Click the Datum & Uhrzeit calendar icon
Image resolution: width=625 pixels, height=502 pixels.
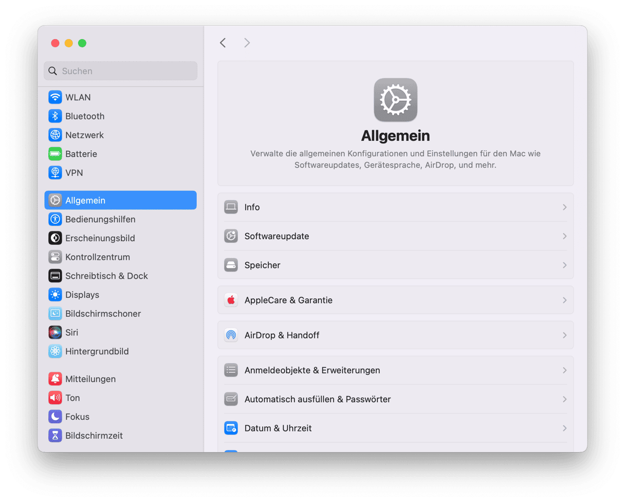(x=231, y=428)
